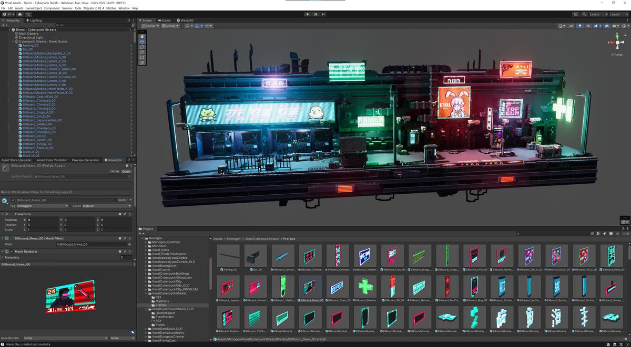Select the Rotate tool in Scene
Image resolution: width=631 pixels, height=347 pixels.
(142, 47)
